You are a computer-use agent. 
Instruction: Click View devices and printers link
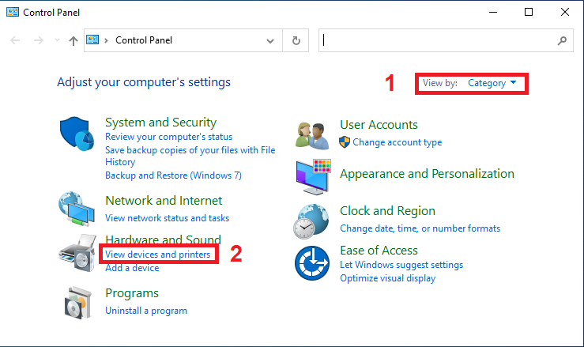158,255
